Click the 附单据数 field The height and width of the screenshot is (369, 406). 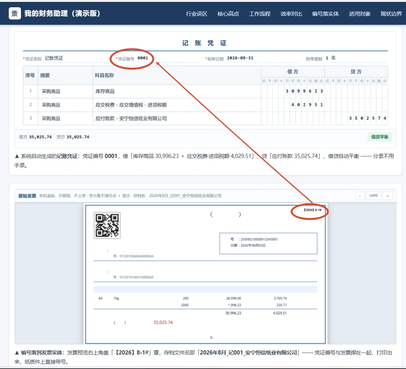[356, 58]
